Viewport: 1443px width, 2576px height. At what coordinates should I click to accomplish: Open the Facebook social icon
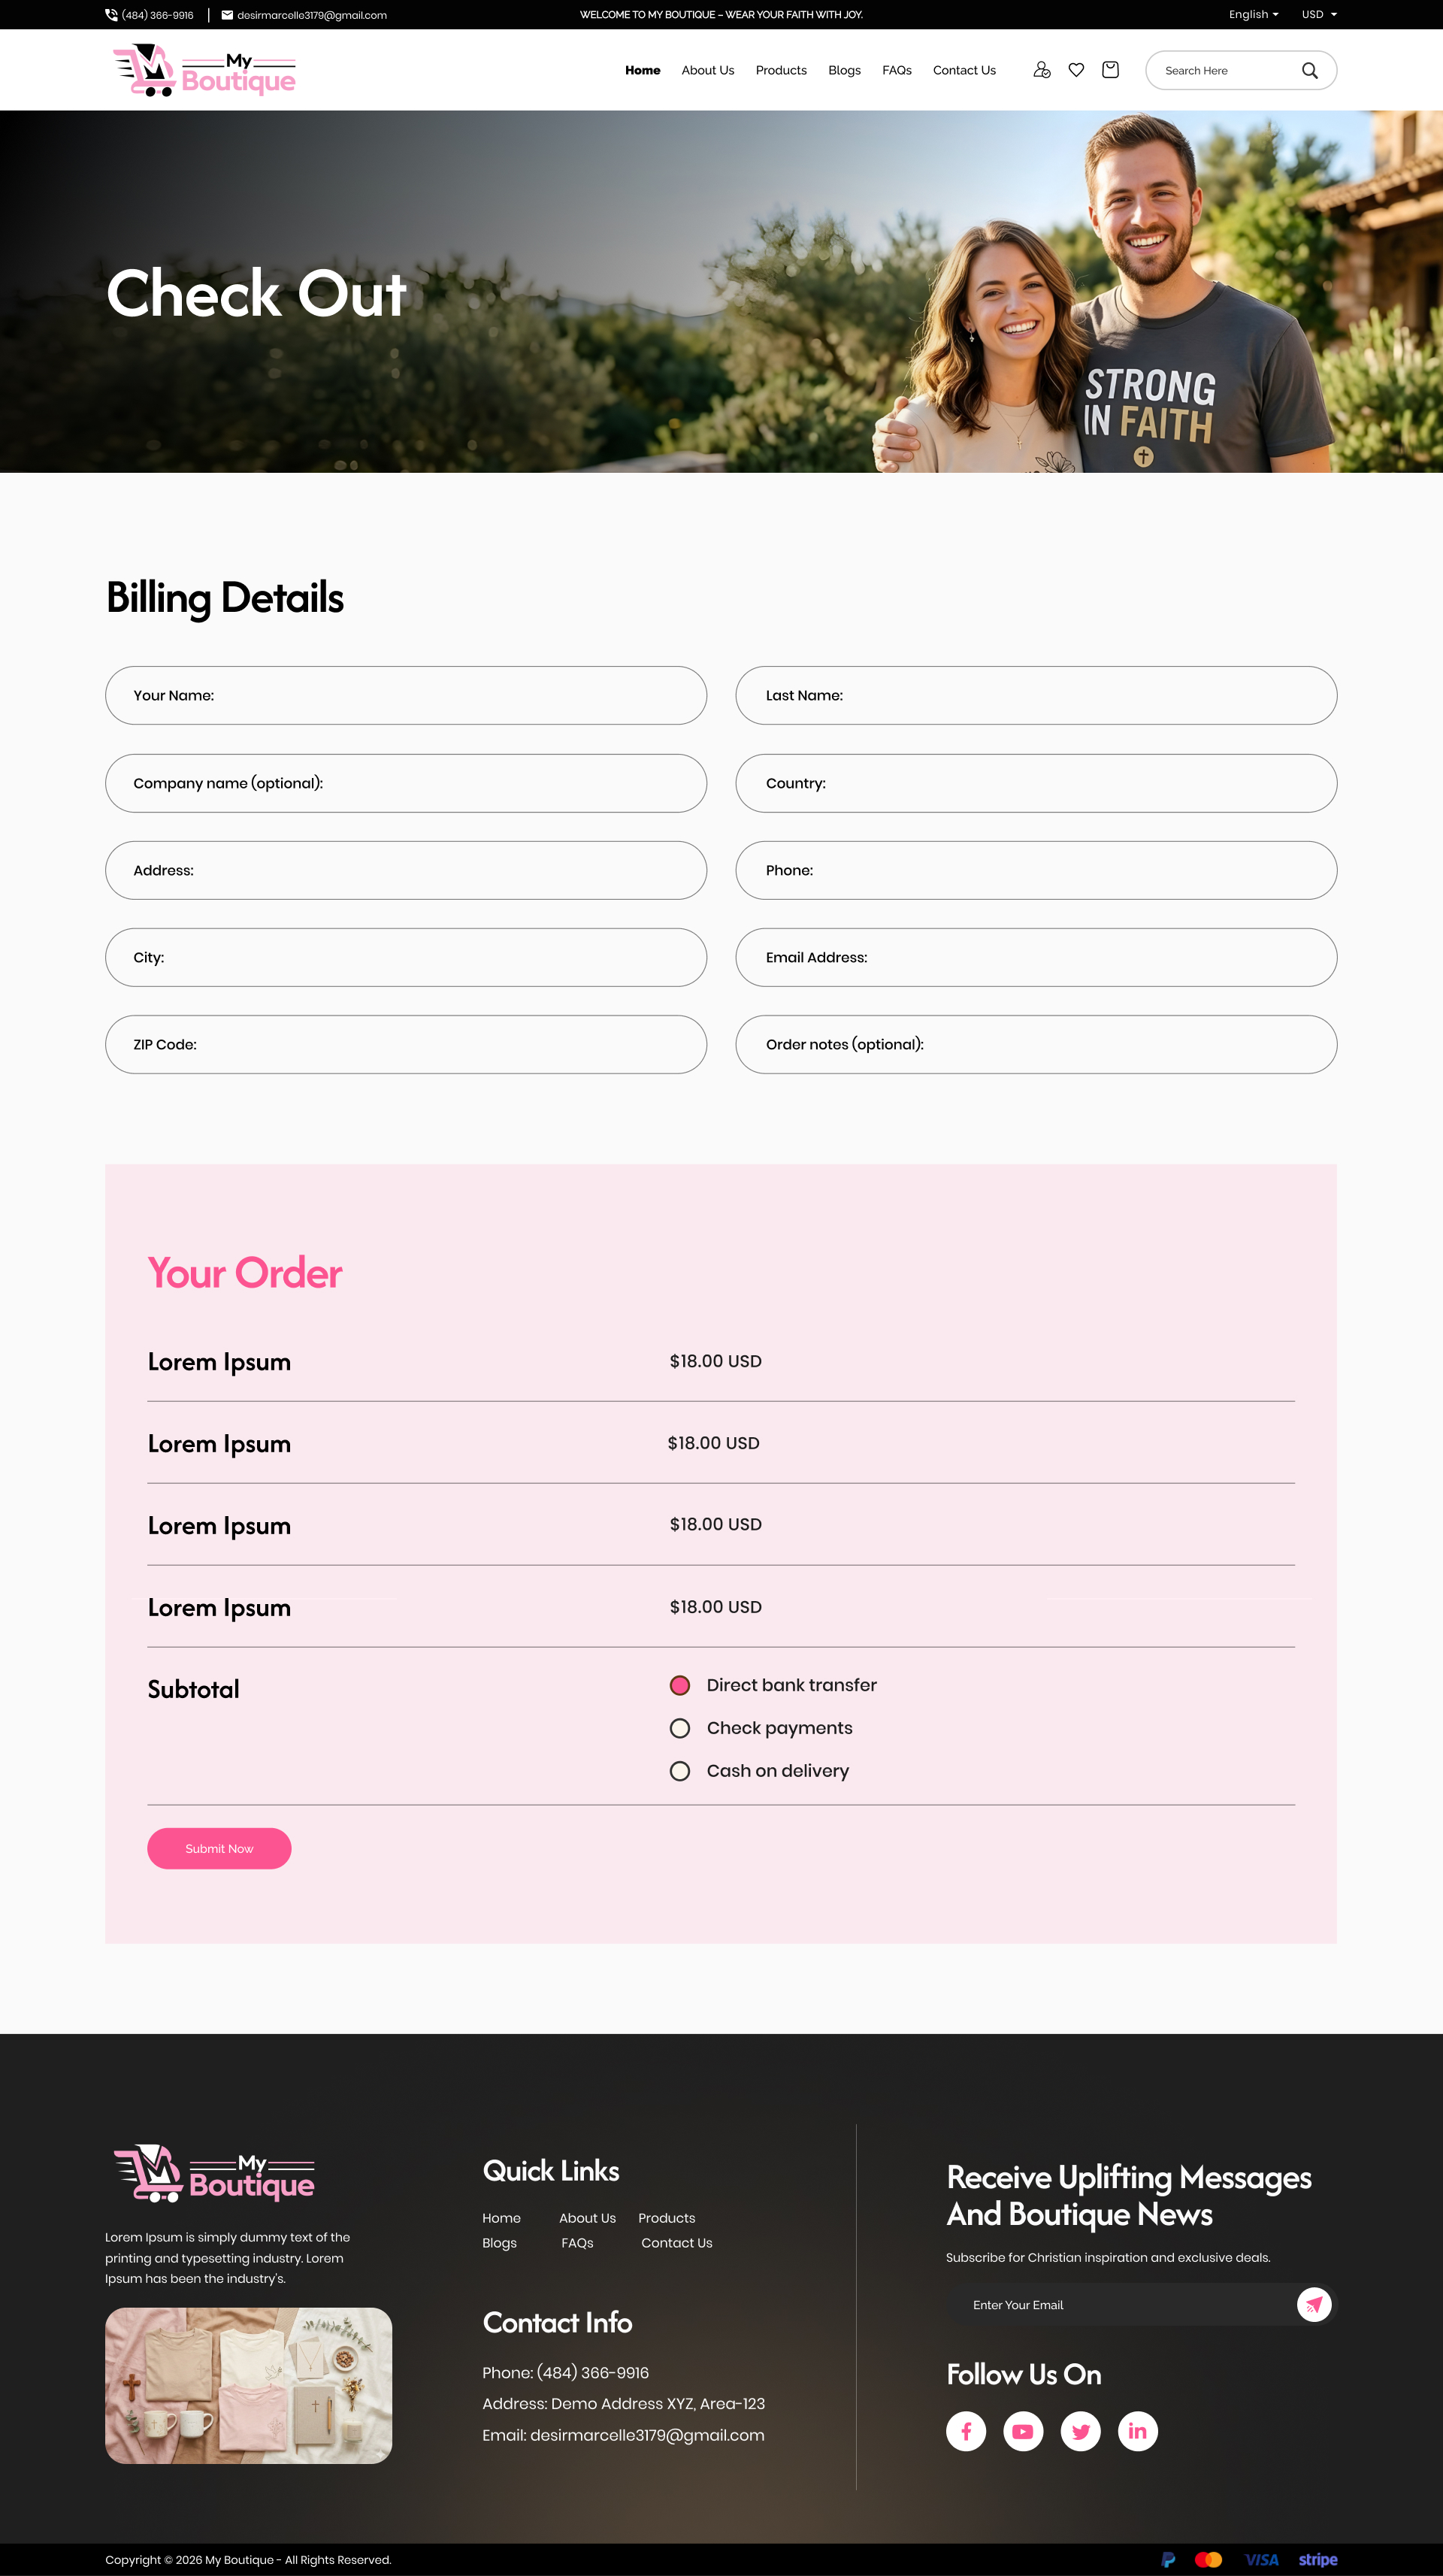(x=966, y=2431)
